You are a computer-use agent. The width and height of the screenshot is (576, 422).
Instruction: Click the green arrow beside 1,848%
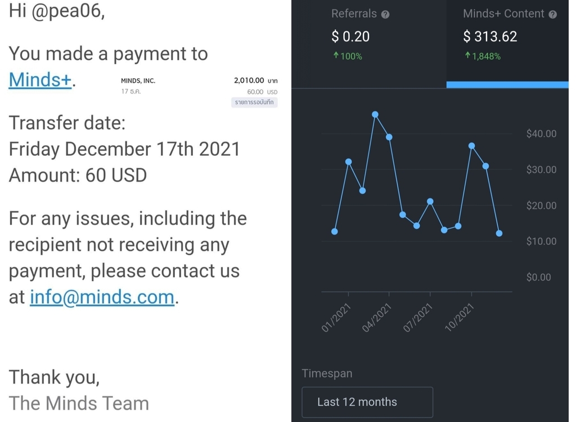click(x=467, y=56)
